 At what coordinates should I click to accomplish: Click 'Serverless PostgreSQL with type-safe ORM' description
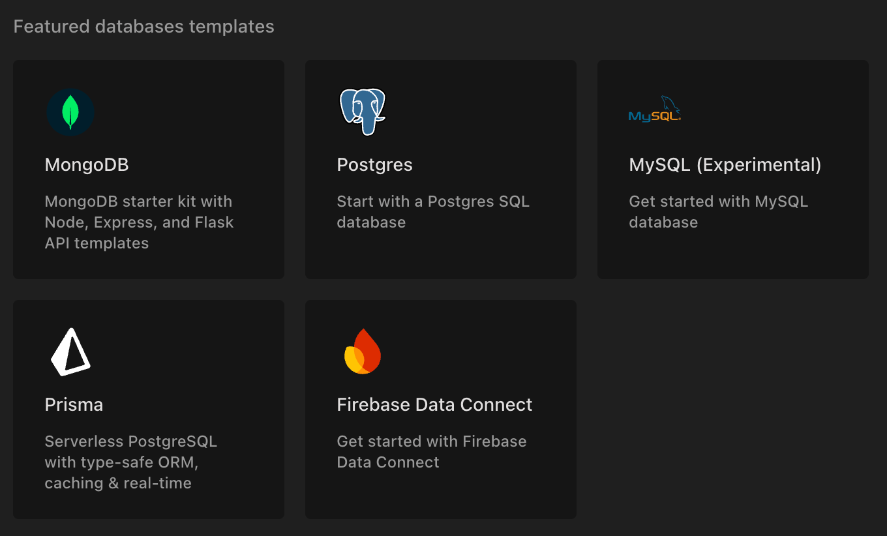pyautogui.click(x=131, y=462)
